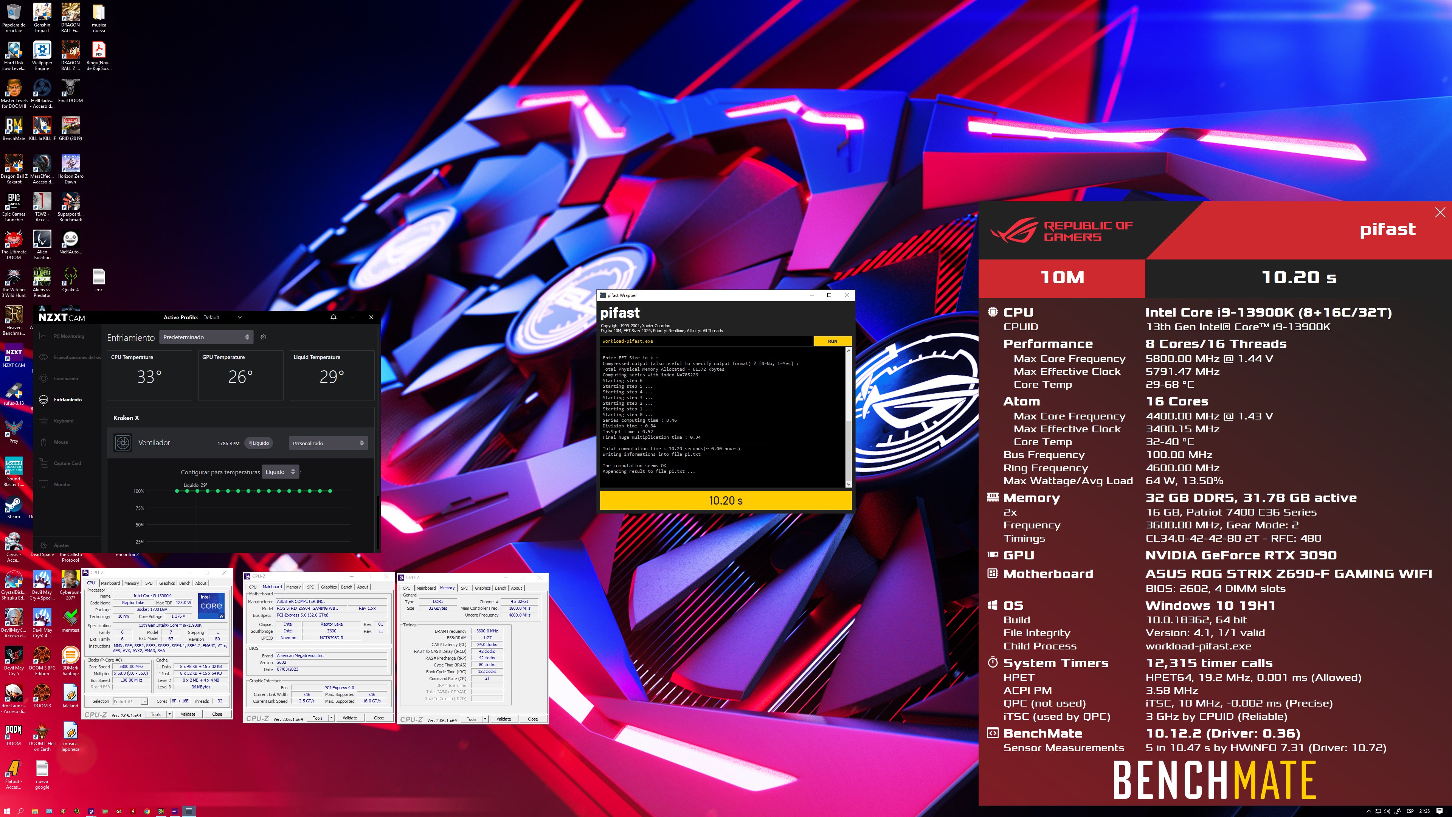The height and width of the screenshot is (817, 1452).
Task: Click the yellow 10.20 s result bar
Action: click(x=726, y=501)
